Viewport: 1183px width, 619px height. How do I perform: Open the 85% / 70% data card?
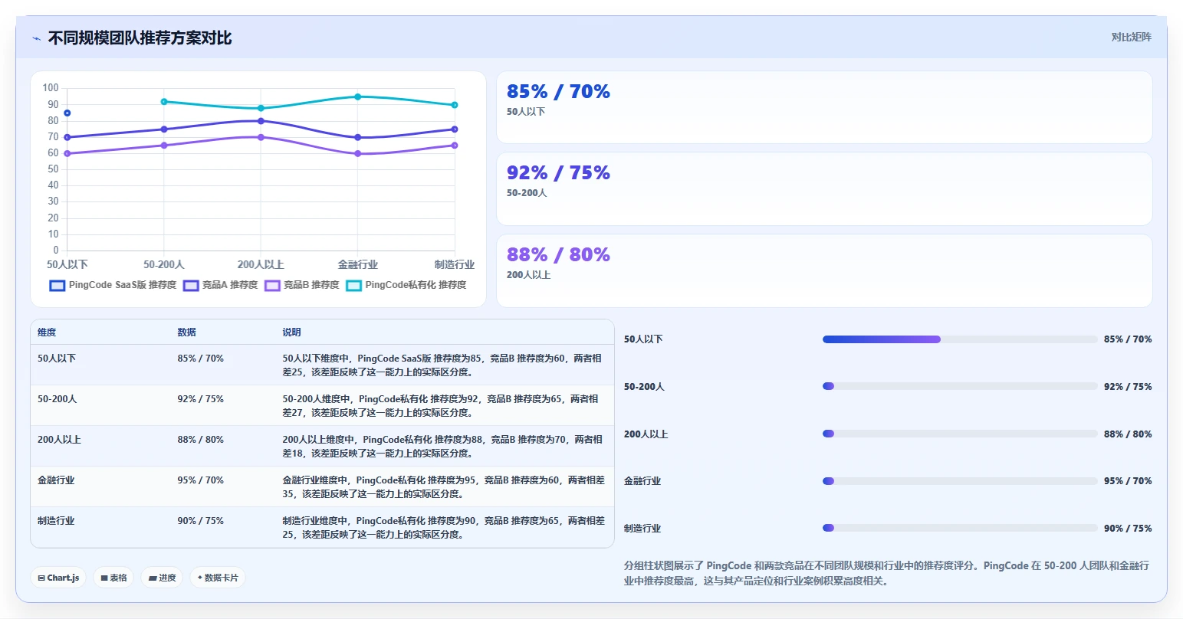pos(824,107)
